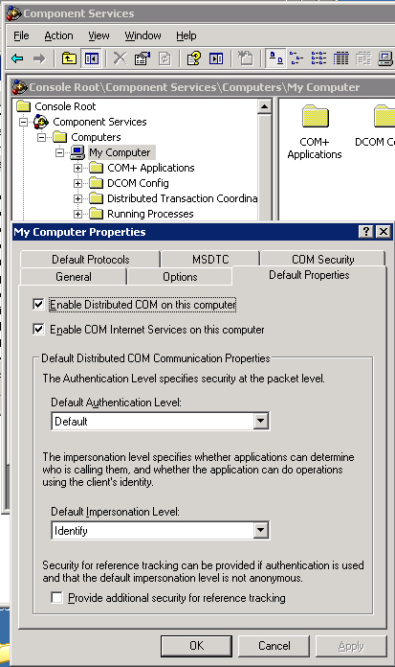Image resolution: width=395 pixels, height=667 pixels.
Task: Switch to List view icon
Action: point(318,58)
